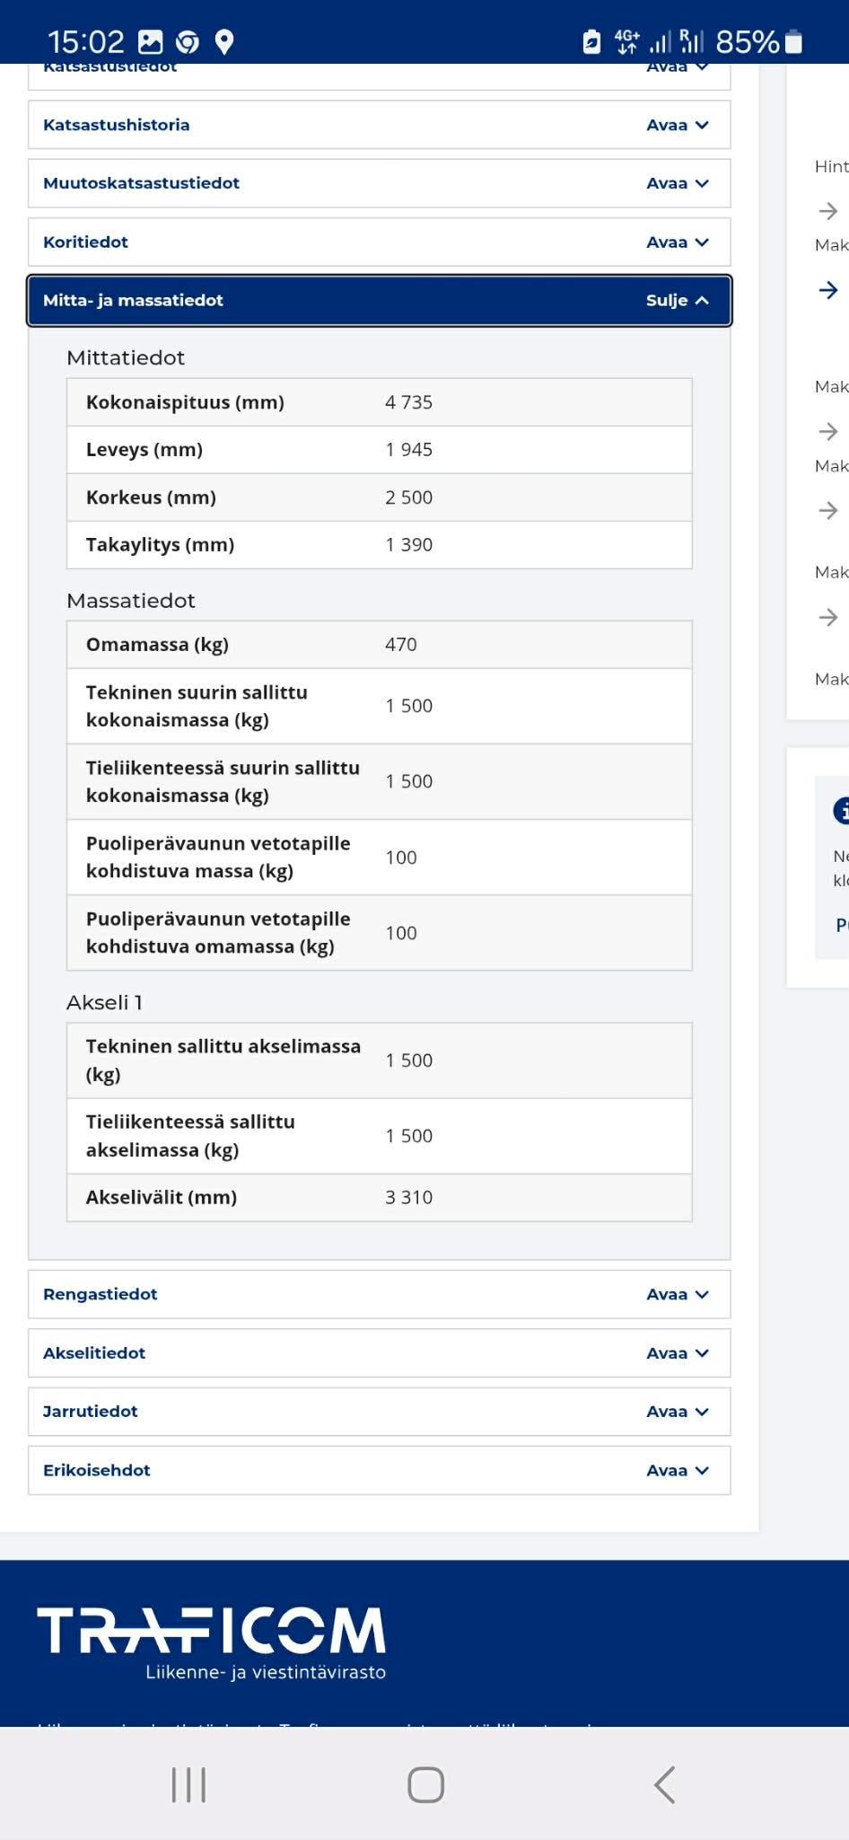Screen dimensions: 849x1840
Task: Select the Takaylitys value 1 390
Action: tap(408, 545)
